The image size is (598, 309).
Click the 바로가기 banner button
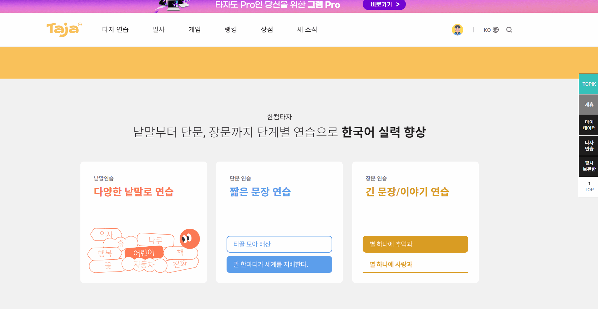384,5
